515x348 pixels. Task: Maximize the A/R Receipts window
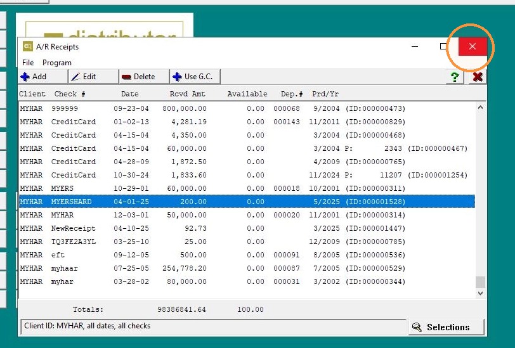(x=443, y=47)
